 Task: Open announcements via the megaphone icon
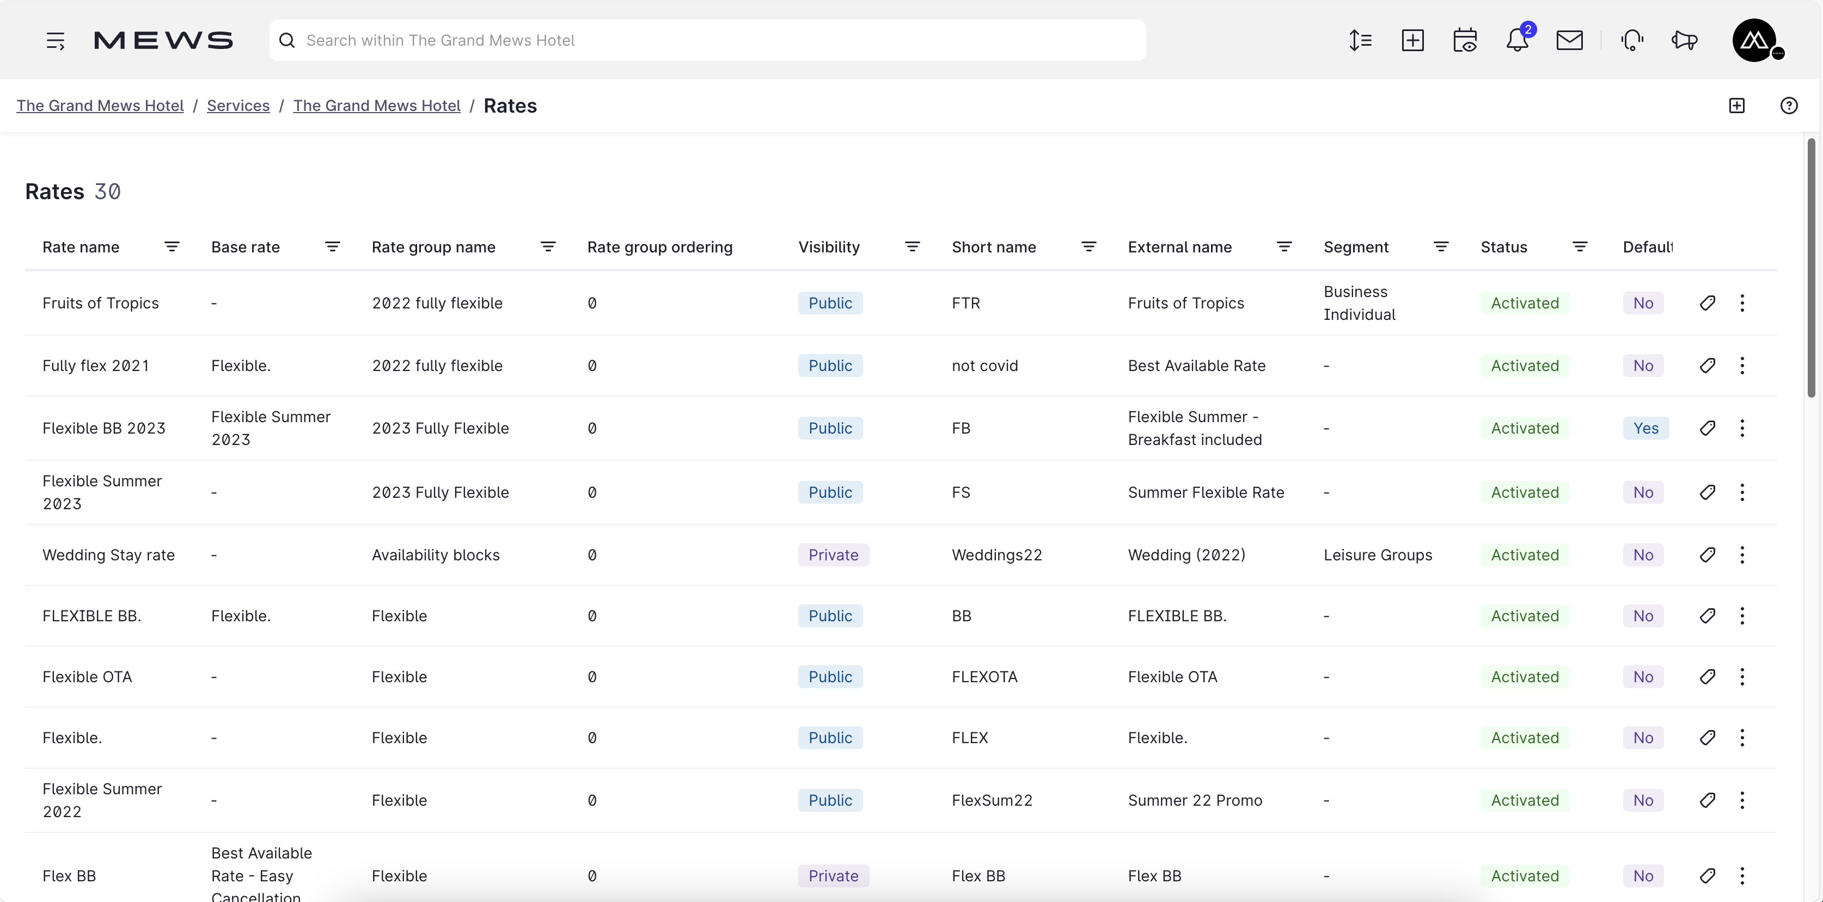tap(1684, 40)
